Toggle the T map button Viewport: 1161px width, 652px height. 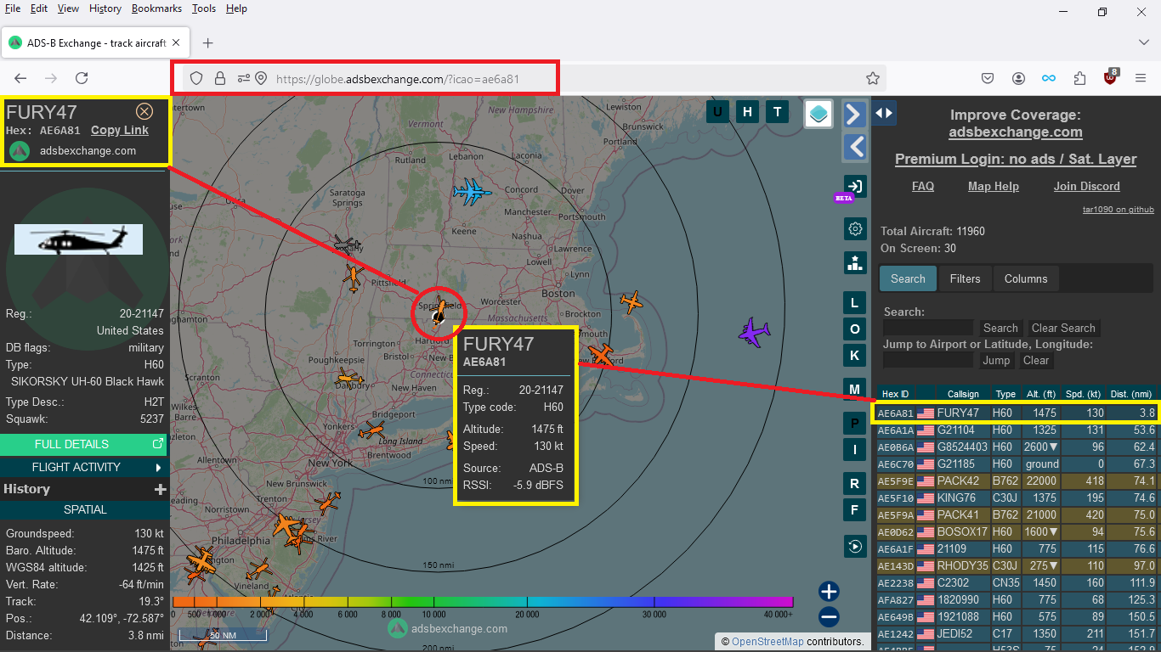pos(777,111)
